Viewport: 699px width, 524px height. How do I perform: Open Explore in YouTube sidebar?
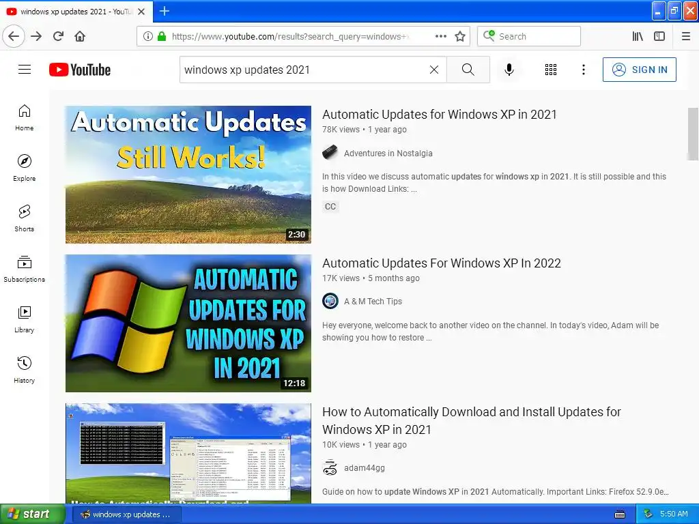pyautogui.click(x=24, y=168)
